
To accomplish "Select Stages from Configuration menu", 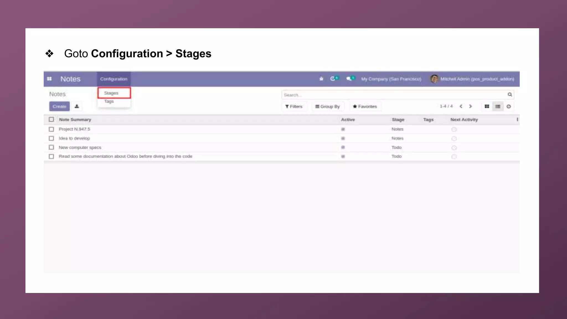I will pos(111,93).
